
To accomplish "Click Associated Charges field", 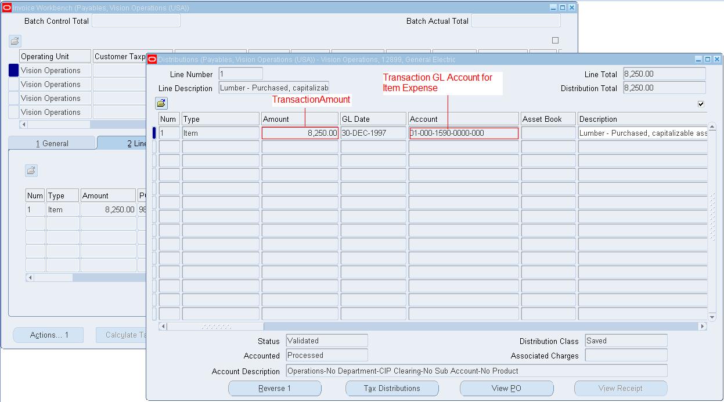I will pos(626,355).
